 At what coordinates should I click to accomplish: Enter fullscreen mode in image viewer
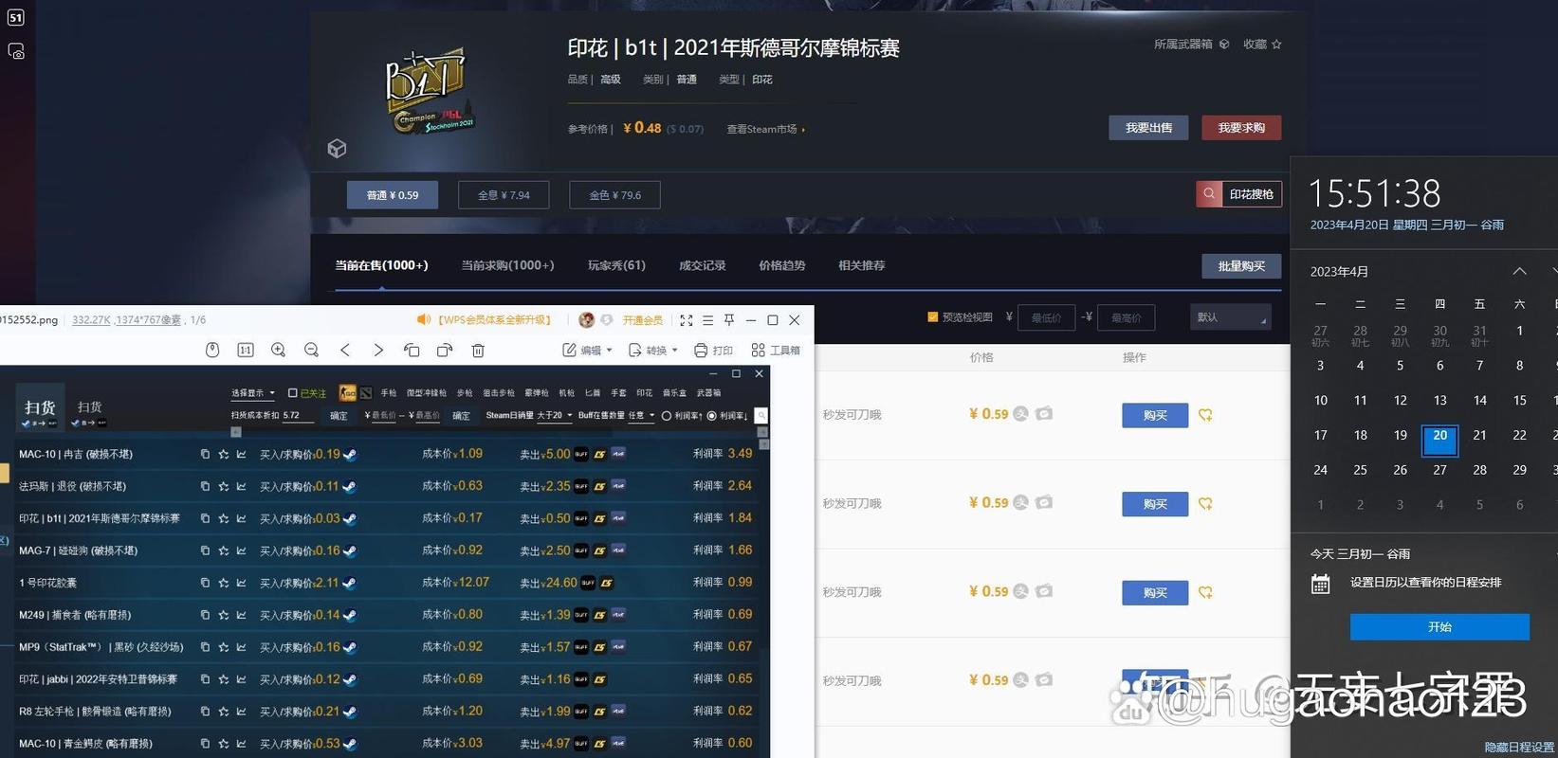687,320
